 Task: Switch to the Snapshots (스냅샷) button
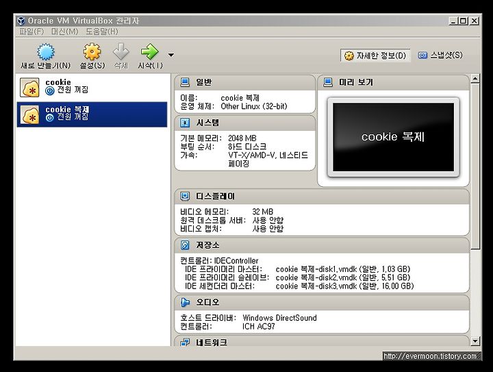[440, 55]
